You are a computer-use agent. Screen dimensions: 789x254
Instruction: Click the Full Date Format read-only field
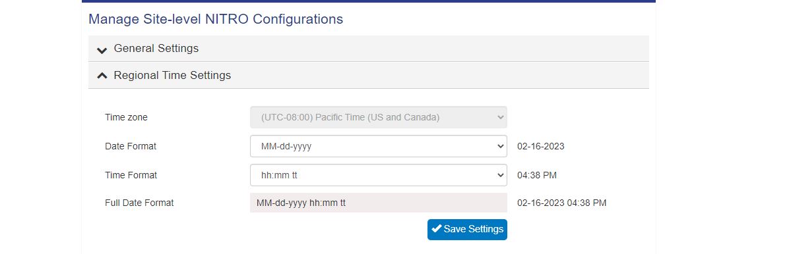coord(379,203)
